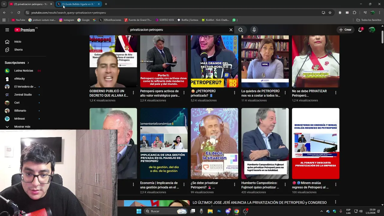Open the Chrome extensions puzzle icon
Screen dimensions: 384x216
pos(355,13)
